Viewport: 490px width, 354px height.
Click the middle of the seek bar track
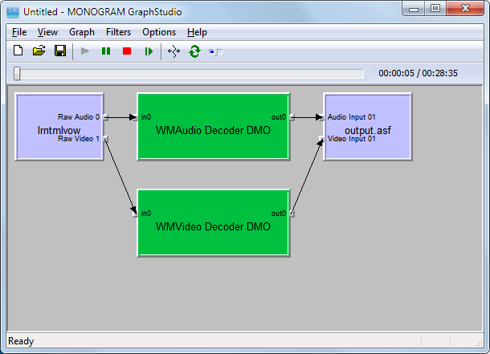189,74
